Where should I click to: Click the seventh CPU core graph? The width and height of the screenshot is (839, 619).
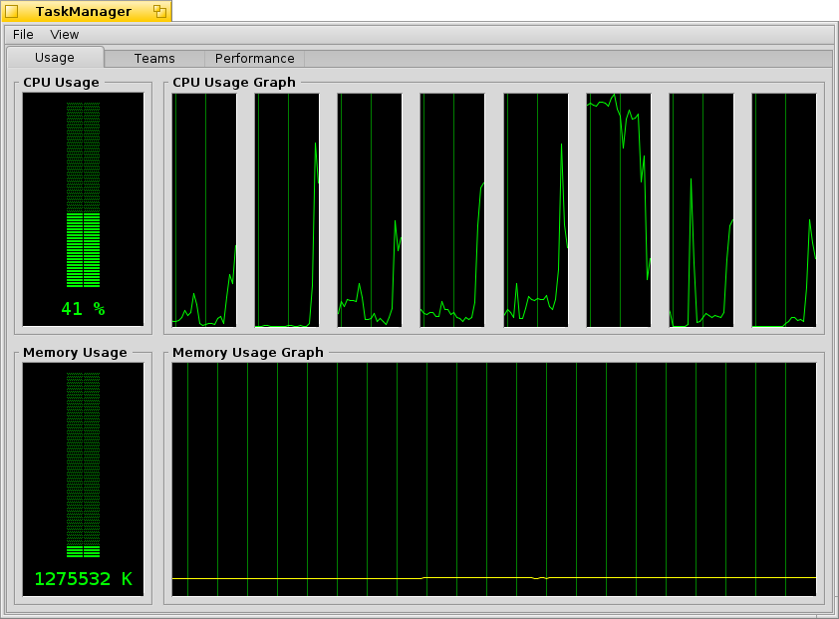point(701,210)
